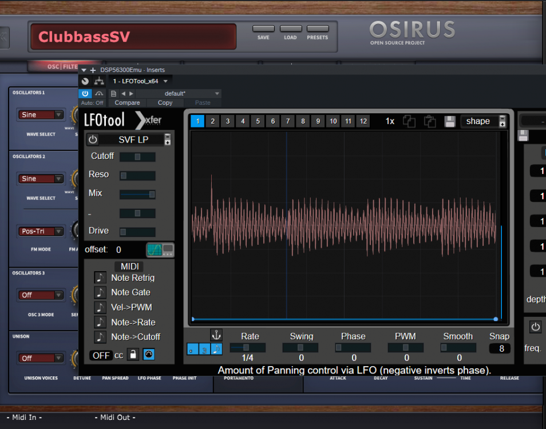Adjust the Reso slider
Image resolution: width=546 pixels, height=429 pixels.
point(137,176)
